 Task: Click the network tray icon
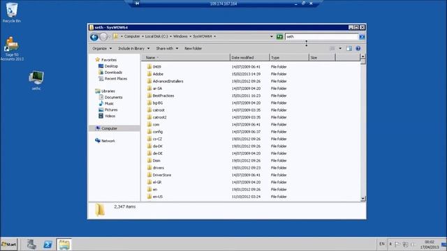(x=405, y=244)
